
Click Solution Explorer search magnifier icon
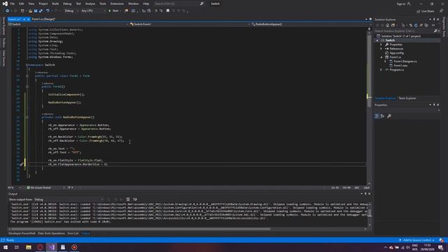tap(435, 31)
